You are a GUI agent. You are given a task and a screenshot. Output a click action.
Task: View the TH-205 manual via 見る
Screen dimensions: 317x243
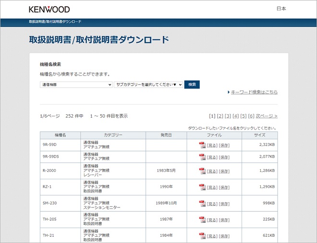[212, 220]
